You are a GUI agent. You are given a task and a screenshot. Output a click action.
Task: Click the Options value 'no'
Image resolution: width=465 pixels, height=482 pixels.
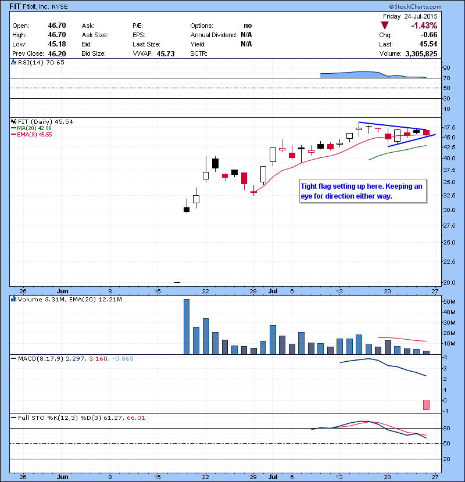click(x=248, y=26)
